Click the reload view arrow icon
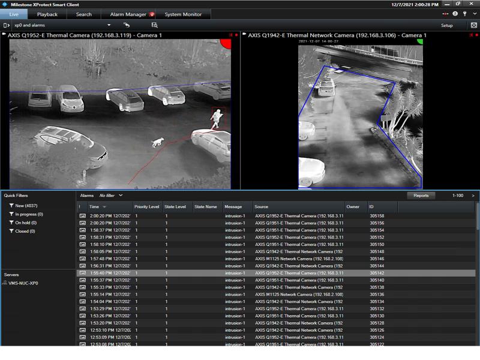The image size is (480, 360). pos(127,25)
